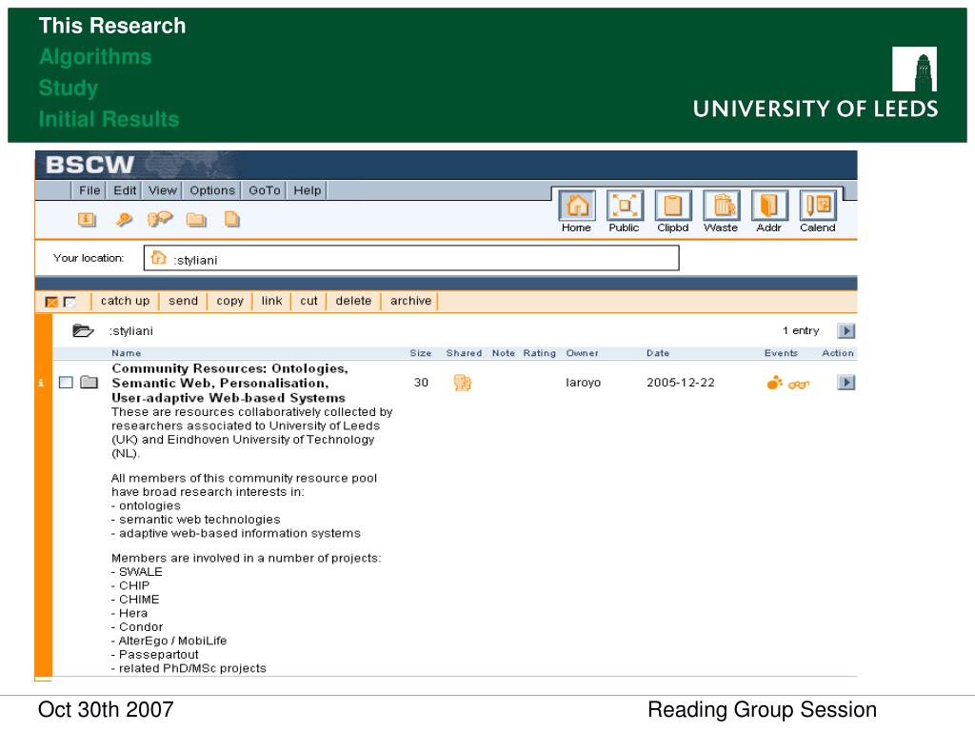The width and height of the screenshot is (975, 731).
Task: Click the Algorithms slide heading
Action: point(95,56)
